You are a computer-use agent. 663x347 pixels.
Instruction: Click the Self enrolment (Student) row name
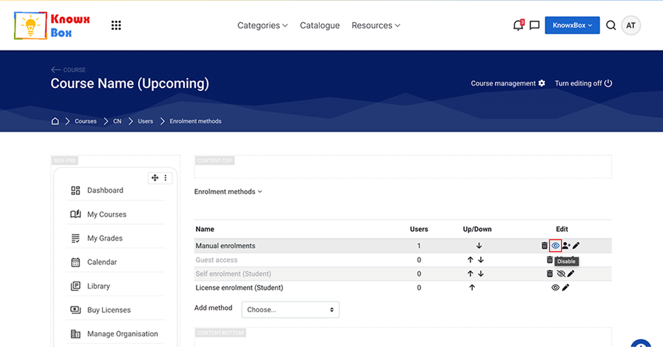pyautogui.click(x=233, y=274)
